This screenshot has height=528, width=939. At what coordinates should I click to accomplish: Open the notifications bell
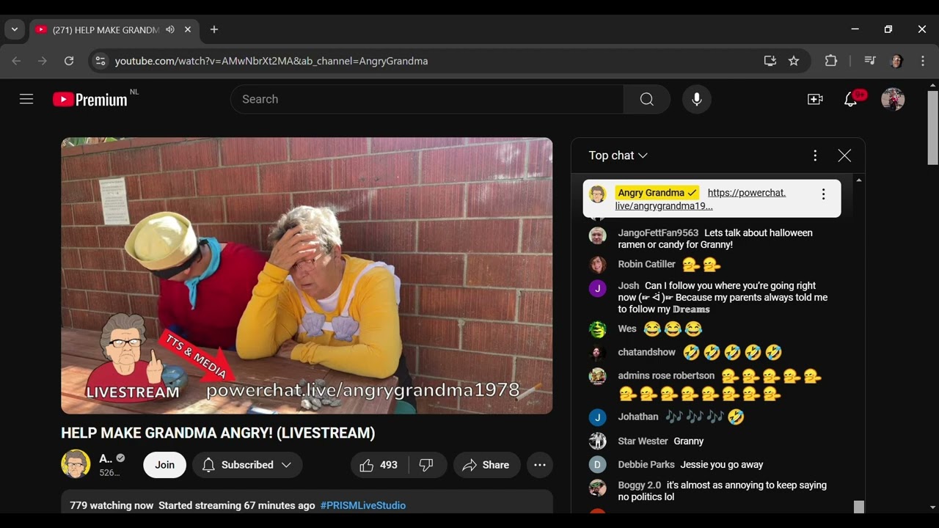point(851,99)
